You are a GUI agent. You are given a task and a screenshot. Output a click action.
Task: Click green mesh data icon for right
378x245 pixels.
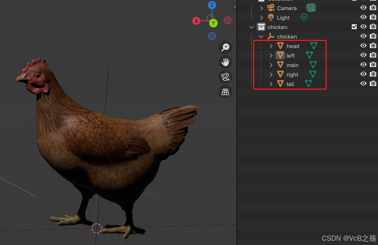(313, 74)
